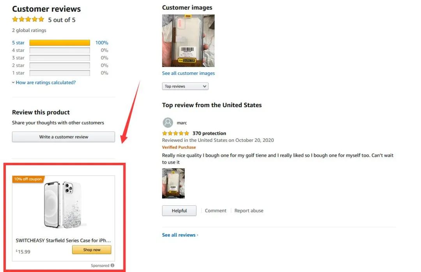Click marc's profile avatar icon

click(x=168, y=123)
